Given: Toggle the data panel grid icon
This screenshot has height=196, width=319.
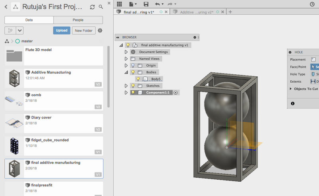Looking at the screenshot, I should pyautogui.click(x=119, y=4).
